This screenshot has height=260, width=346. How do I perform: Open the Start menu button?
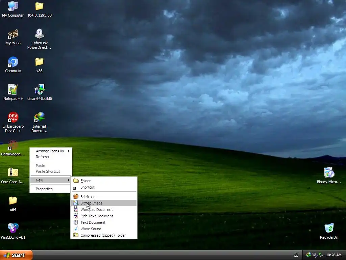pyautogui.click(x=16, y=255)
